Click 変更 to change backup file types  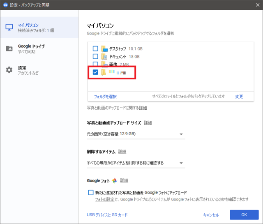click(239, 97)
